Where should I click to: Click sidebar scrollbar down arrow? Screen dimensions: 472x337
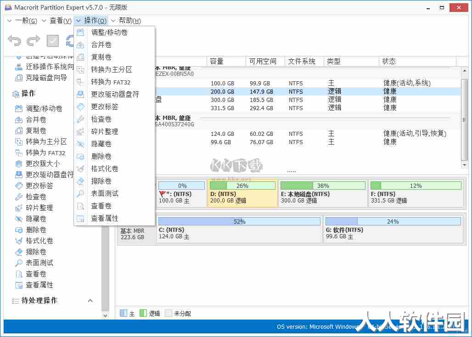click(x=105, y=315)
